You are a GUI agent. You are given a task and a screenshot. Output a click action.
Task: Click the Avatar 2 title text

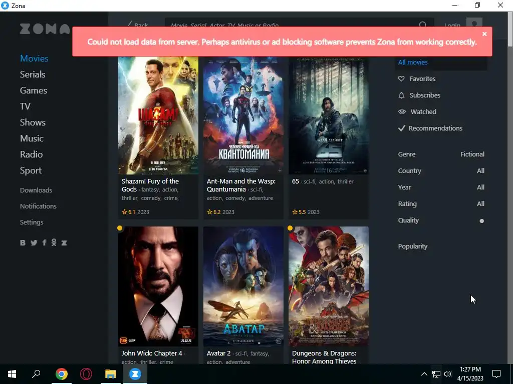[218, 353]
